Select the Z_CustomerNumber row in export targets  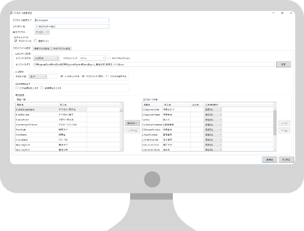point(207,125)
